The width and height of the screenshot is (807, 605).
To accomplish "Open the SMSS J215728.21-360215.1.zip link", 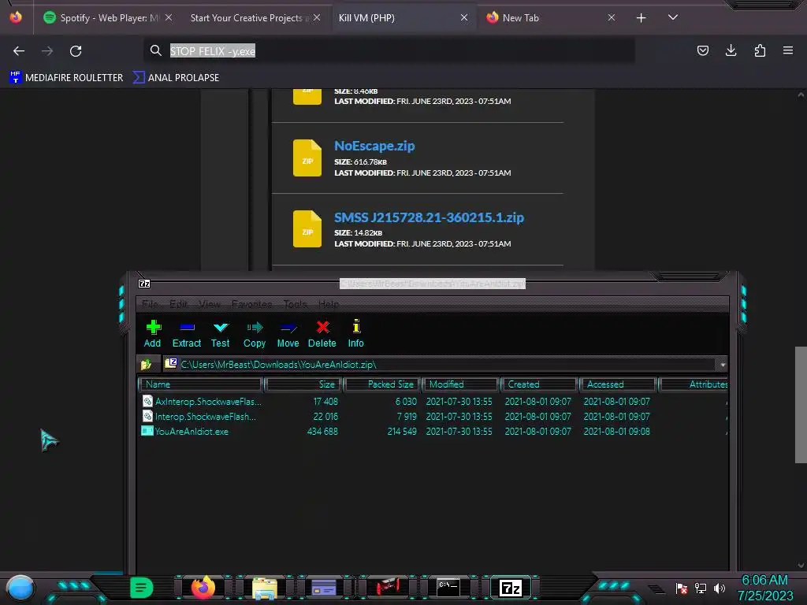I will (x=429, y=217).
